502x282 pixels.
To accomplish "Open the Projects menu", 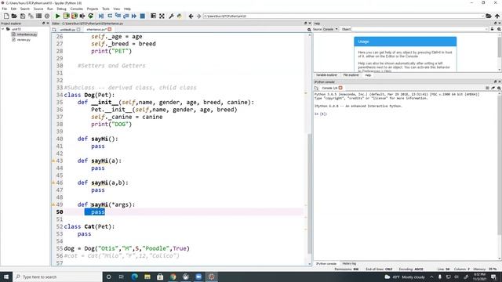I will coord(93,9).
